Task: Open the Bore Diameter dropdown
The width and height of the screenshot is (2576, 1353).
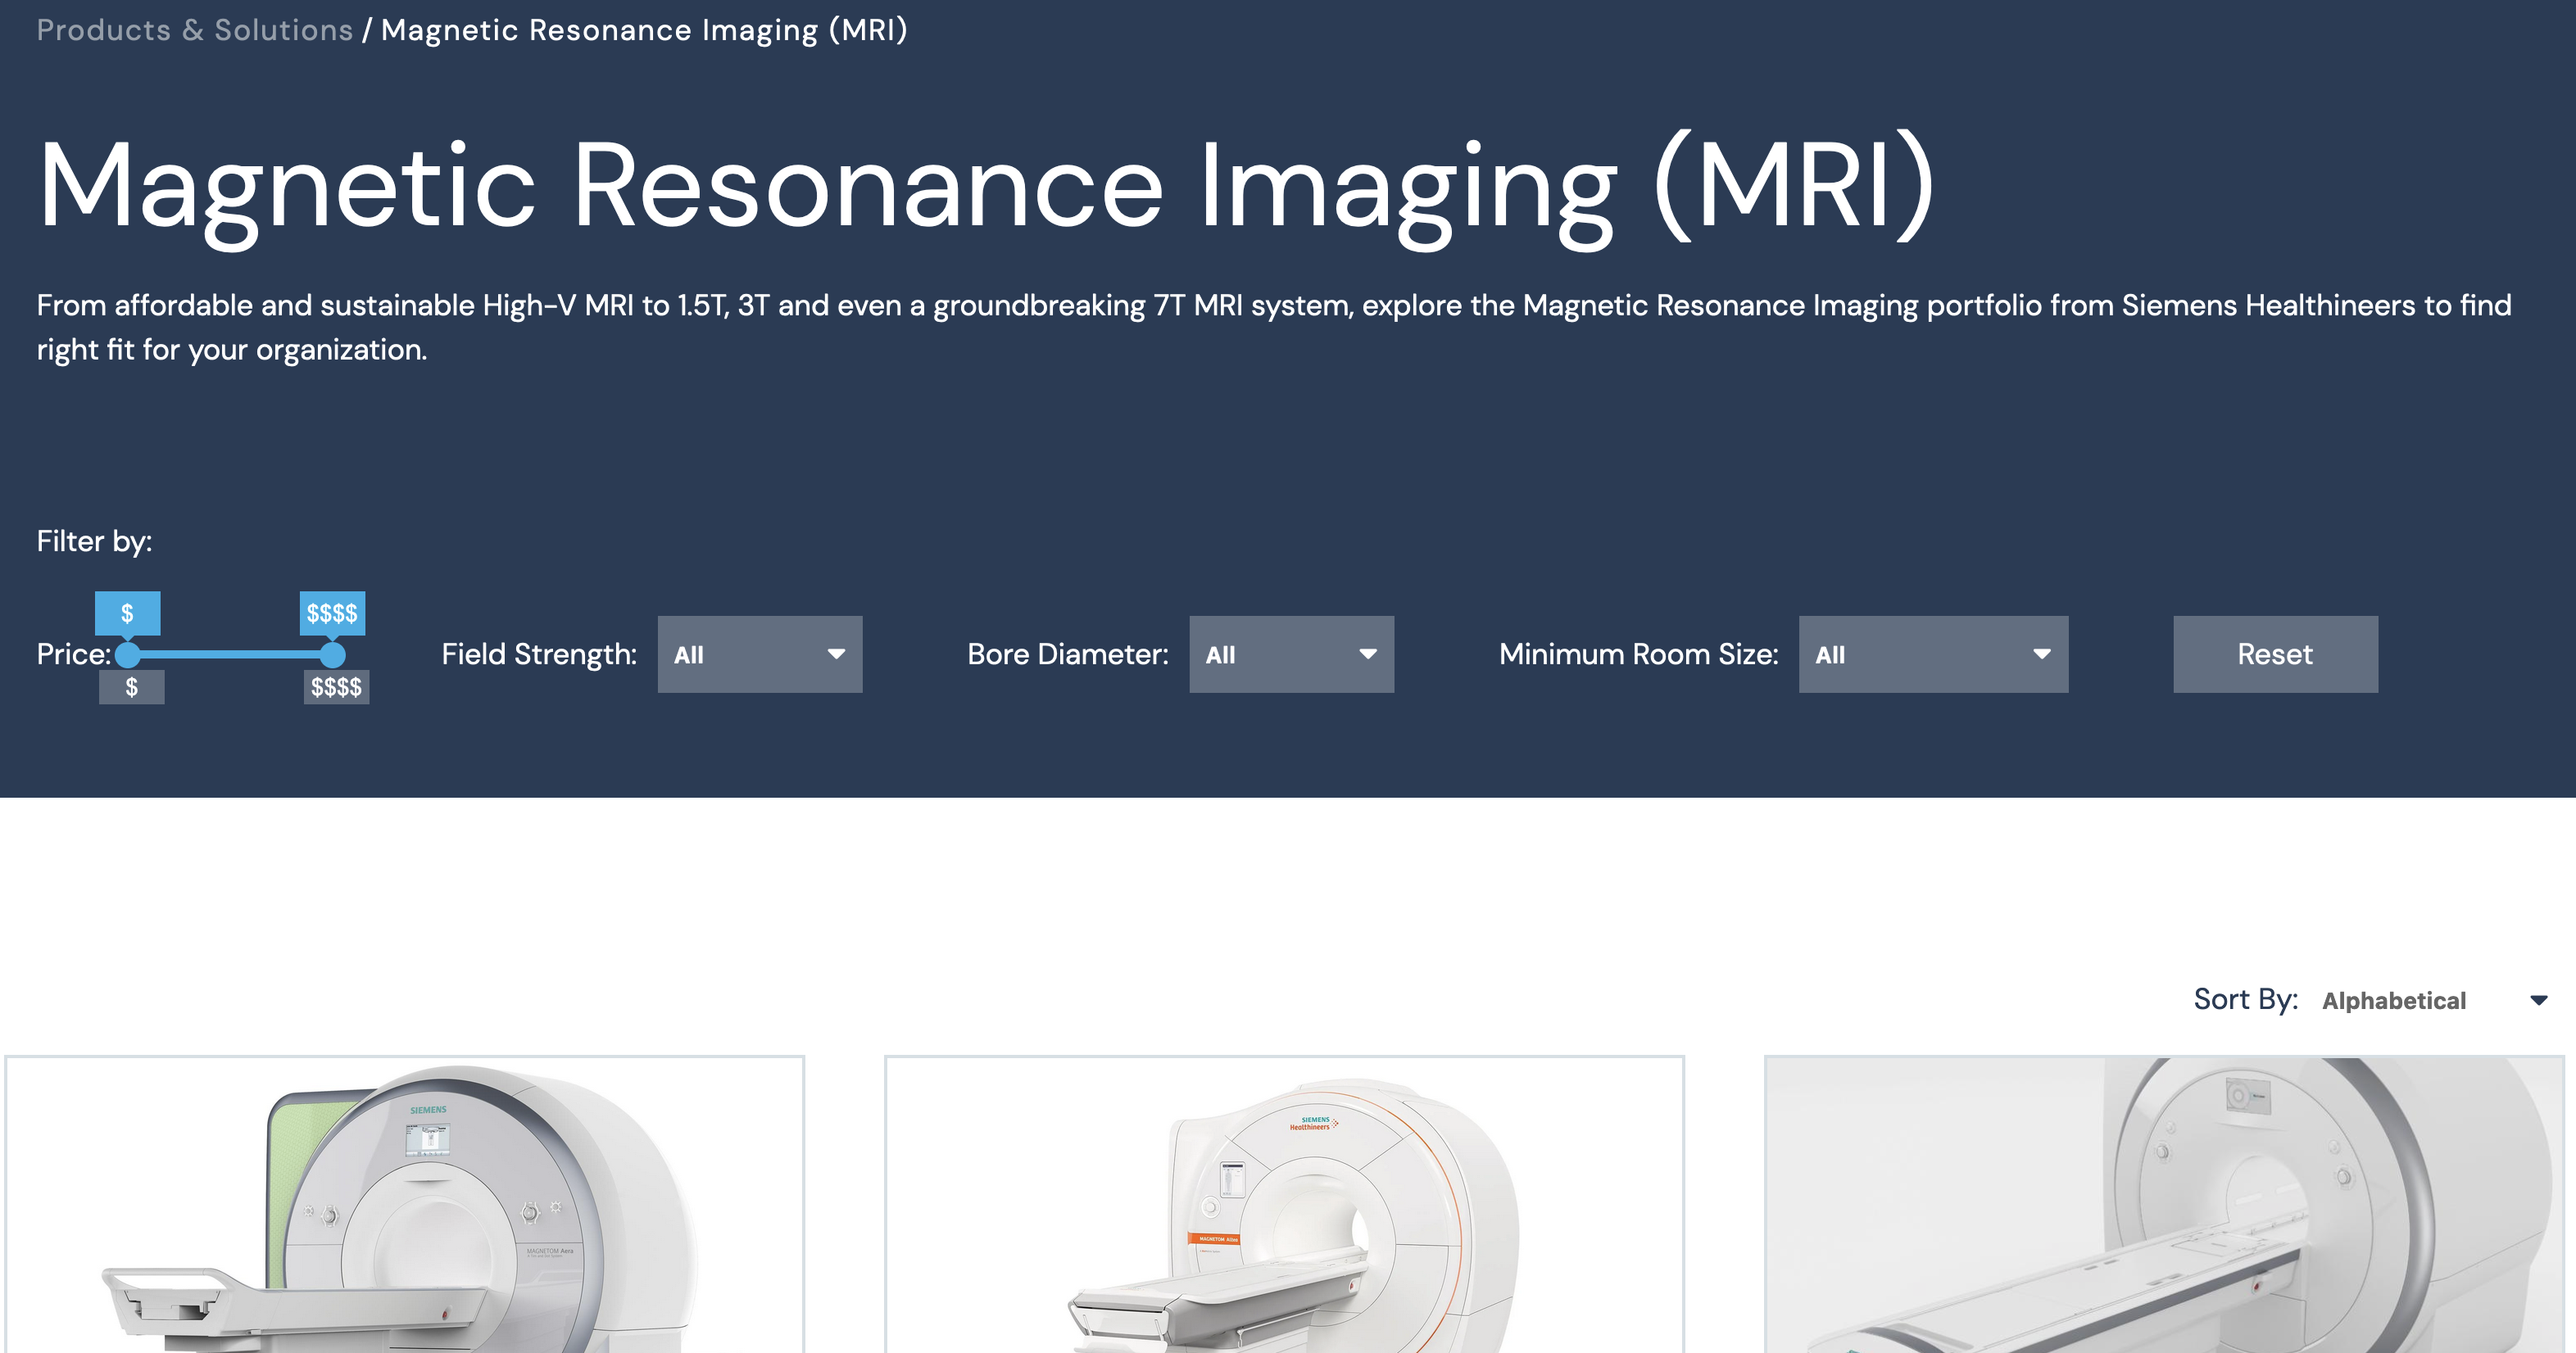Action: coord(1291,654)
